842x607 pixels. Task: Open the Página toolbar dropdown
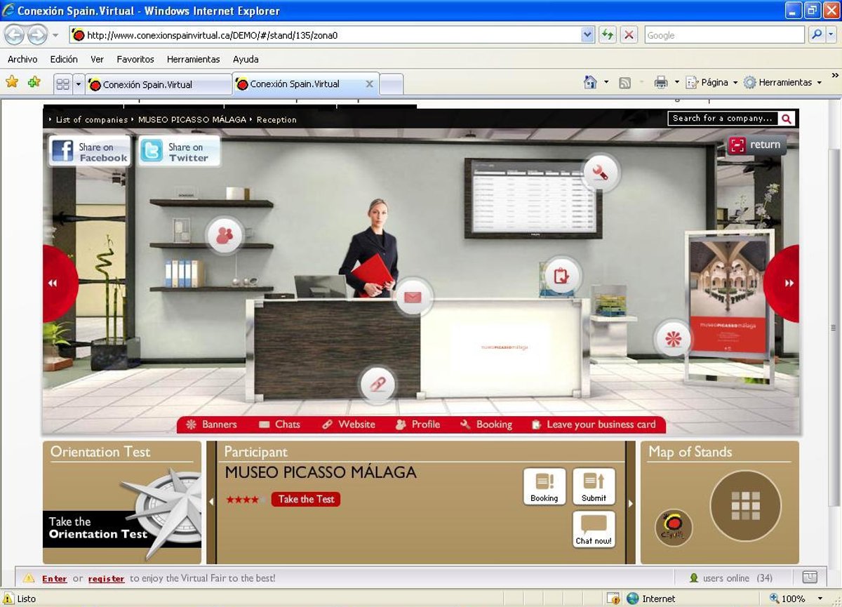pos(735,83)
